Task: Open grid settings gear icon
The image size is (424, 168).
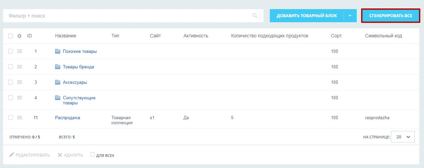Action: pyautogui.click(x=20, y=36)
